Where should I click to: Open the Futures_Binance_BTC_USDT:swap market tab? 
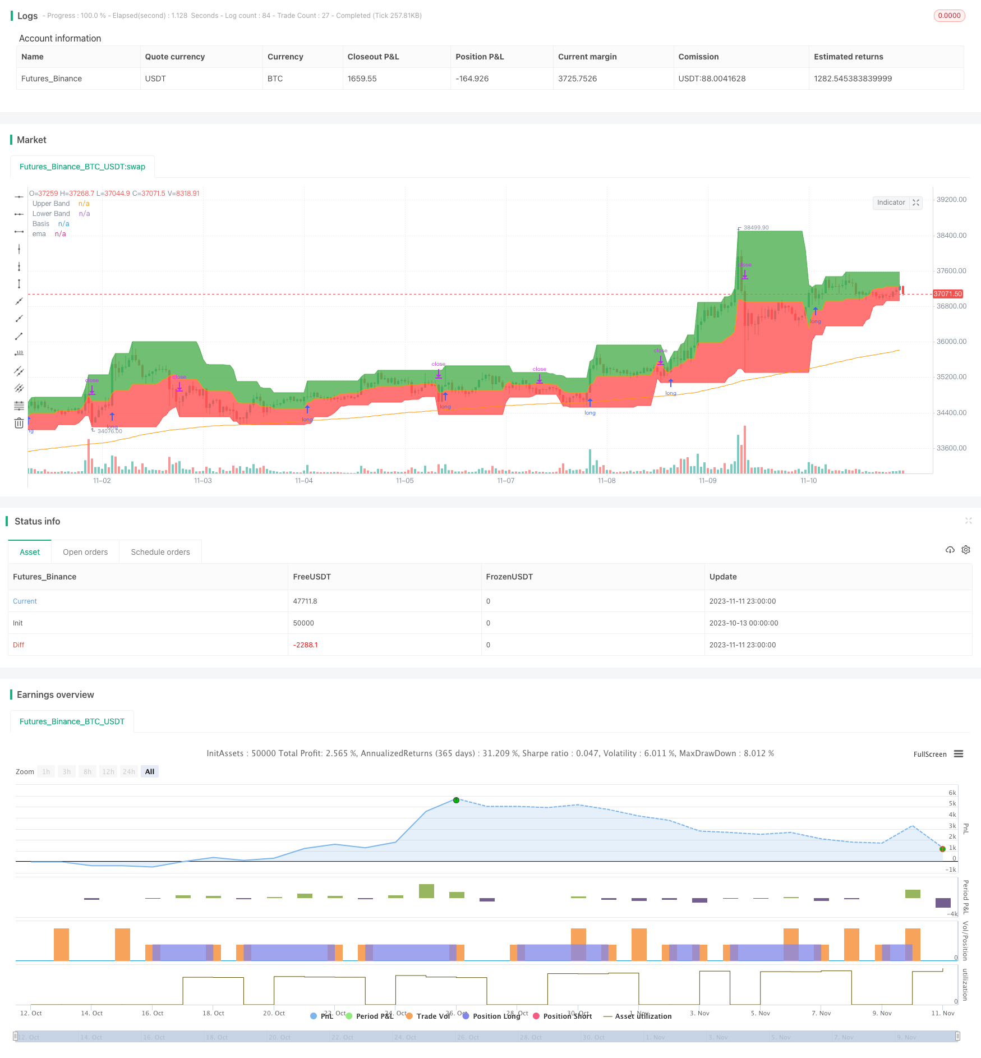point(82,167)
